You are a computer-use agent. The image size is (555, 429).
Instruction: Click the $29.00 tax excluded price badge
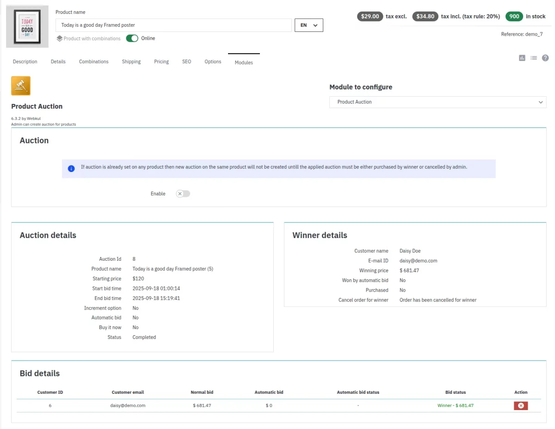pyautogui.click(x=370, y=16)
